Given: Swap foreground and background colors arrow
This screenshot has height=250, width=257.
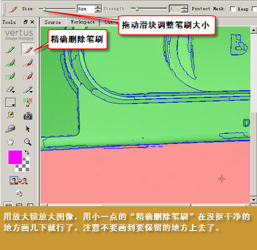Looking at the screenshot, I should pyautogui.click(x=27, y=152).
